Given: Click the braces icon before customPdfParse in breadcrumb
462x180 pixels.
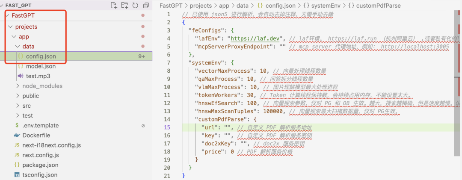Looking at the screenshot, I should 352,6.
